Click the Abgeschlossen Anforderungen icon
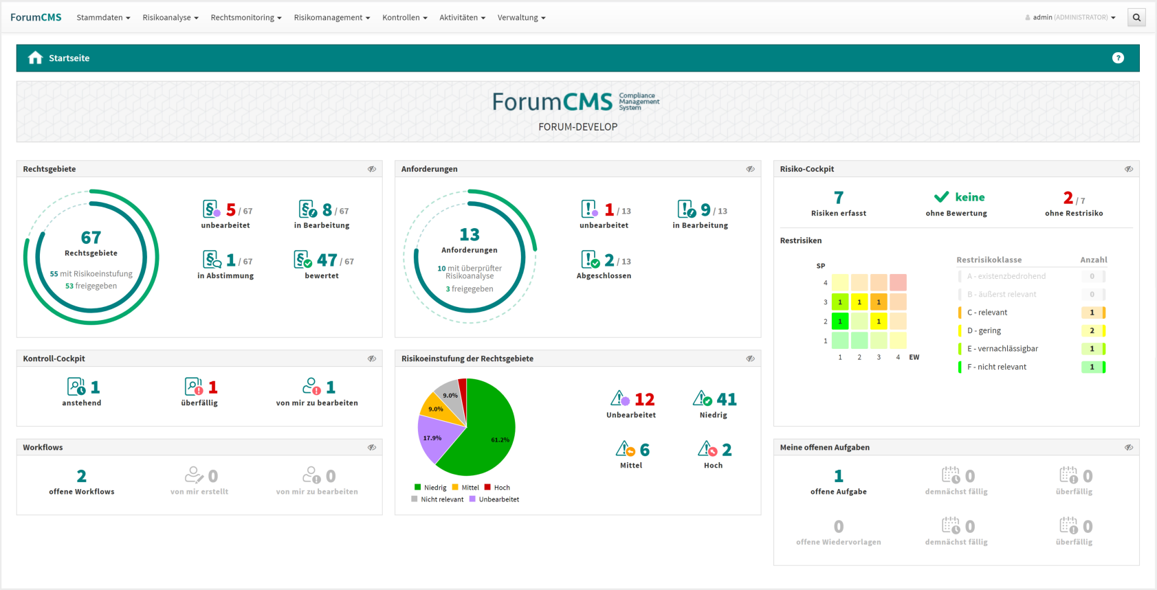This screenshot has width=1157, height=590. tap(589, 260)
